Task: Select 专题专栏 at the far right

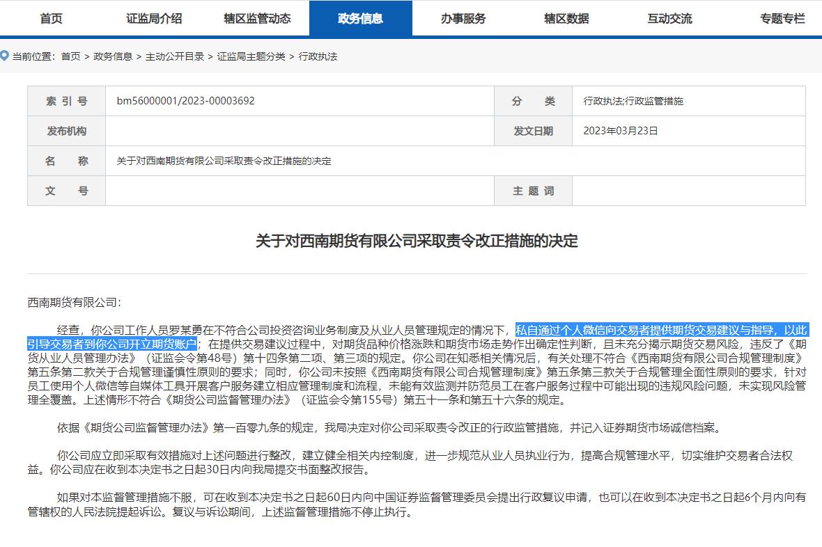Action: click(782, 19)
